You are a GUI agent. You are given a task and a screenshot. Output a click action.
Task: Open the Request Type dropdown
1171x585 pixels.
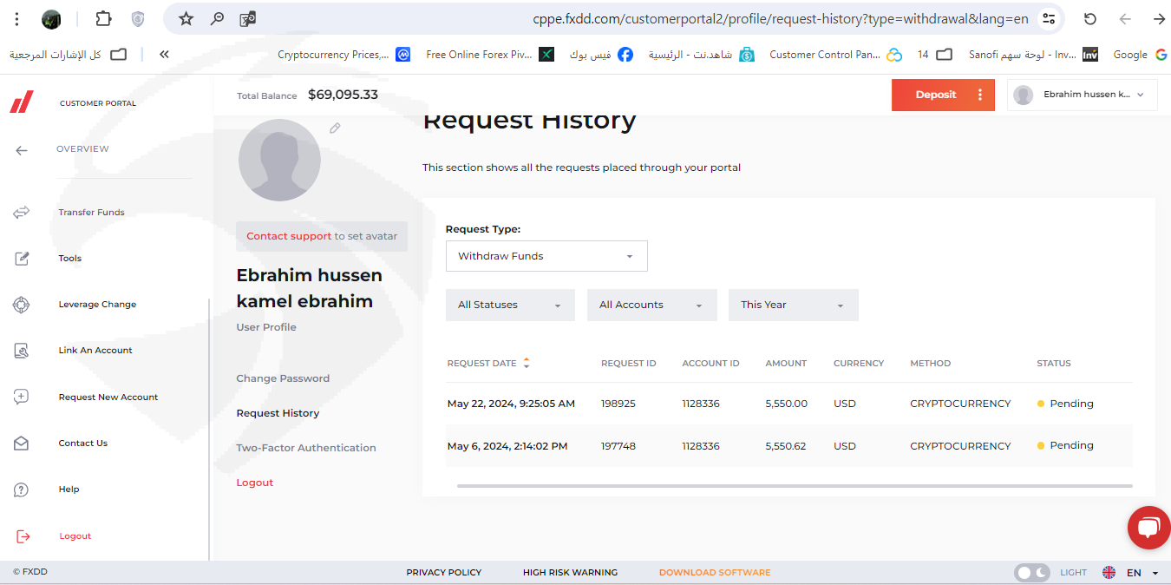coord(546,256)
